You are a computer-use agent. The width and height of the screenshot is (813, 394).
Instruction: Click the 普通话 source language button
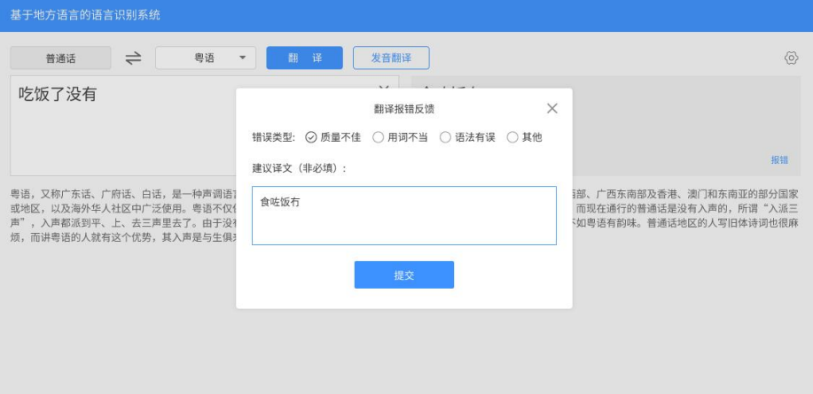pos(60,58)
